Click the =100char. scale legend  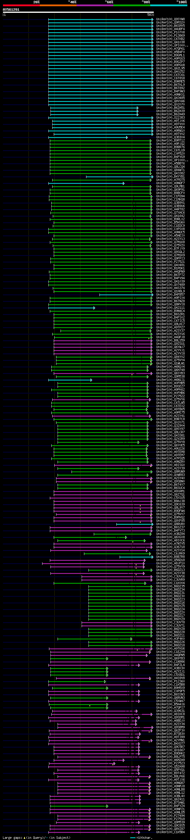pyautogui.click(x=141, y=837)
